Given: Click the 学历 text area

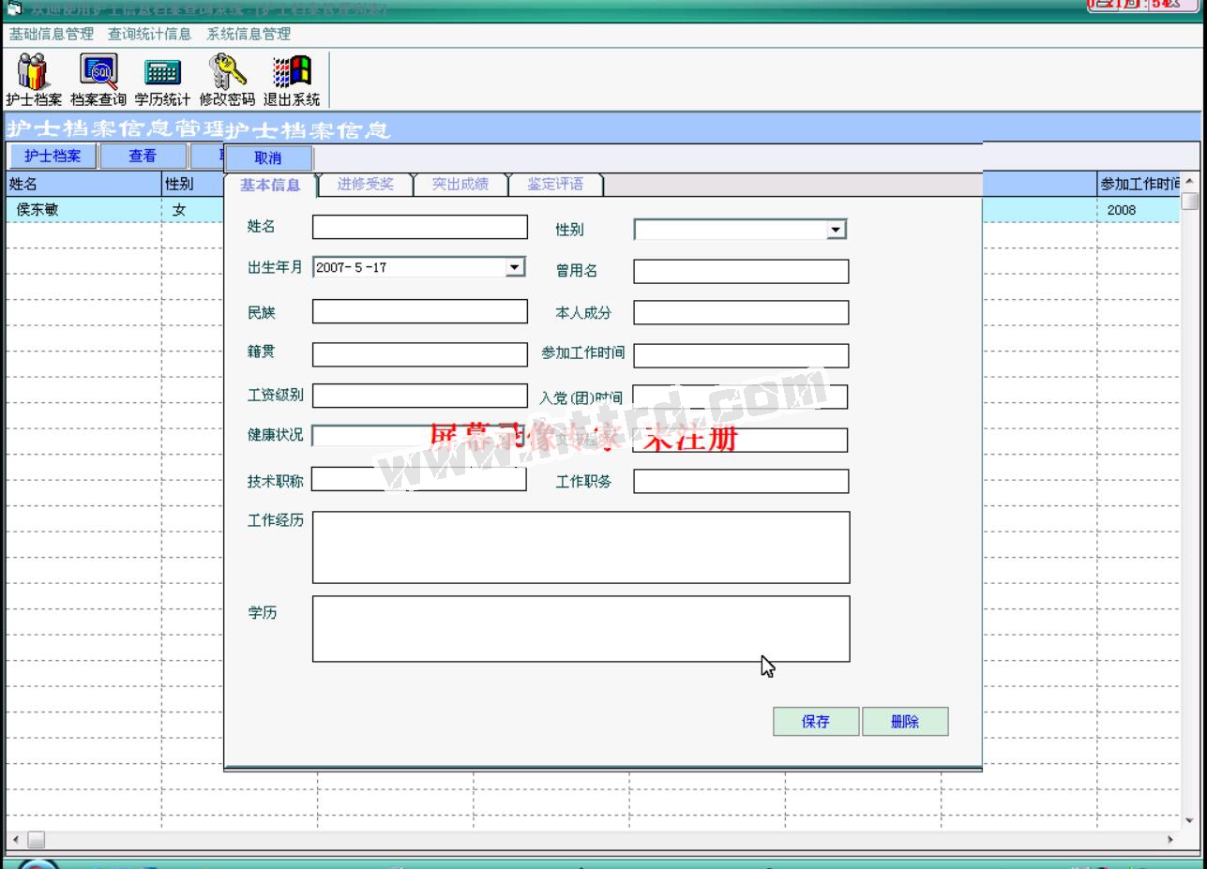Looking at the screenshot, I should (x=581, y=629).
